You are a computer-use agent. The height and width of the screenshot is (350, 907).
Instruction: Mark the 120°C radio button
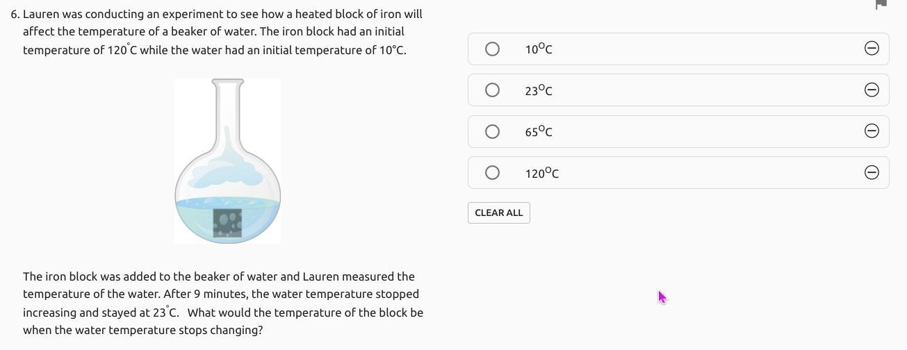tap(492, 172)
